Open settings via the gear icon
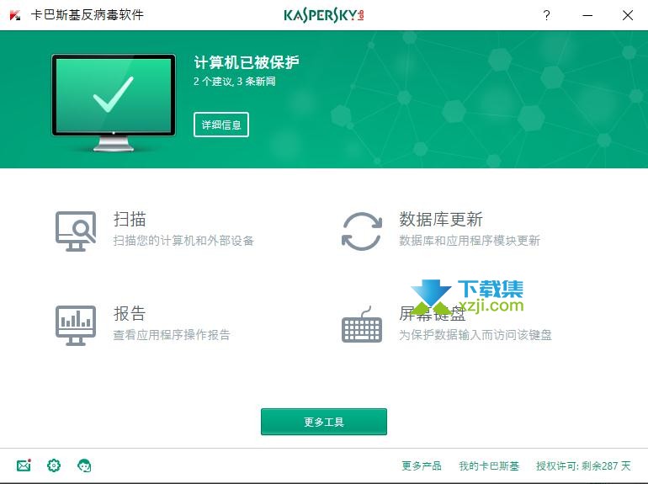Image resolution: width=648 pixels, height=484 pixels. pos(54,465)
